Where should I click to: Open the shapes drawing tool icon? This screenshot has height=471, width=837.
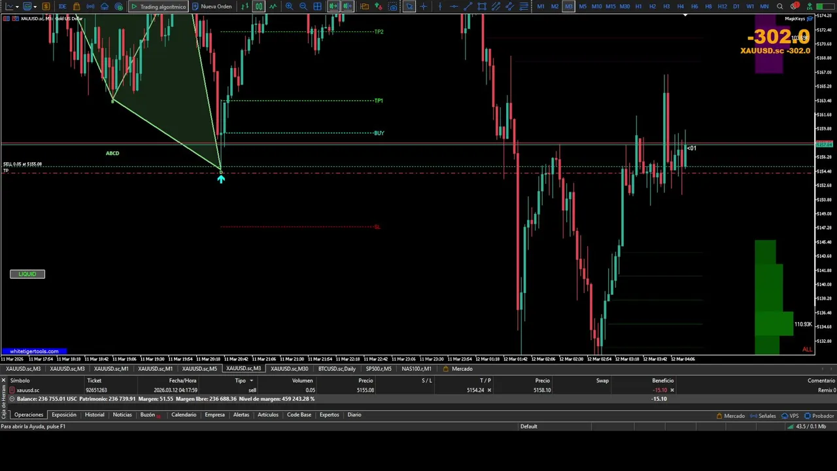click(482, 7)
